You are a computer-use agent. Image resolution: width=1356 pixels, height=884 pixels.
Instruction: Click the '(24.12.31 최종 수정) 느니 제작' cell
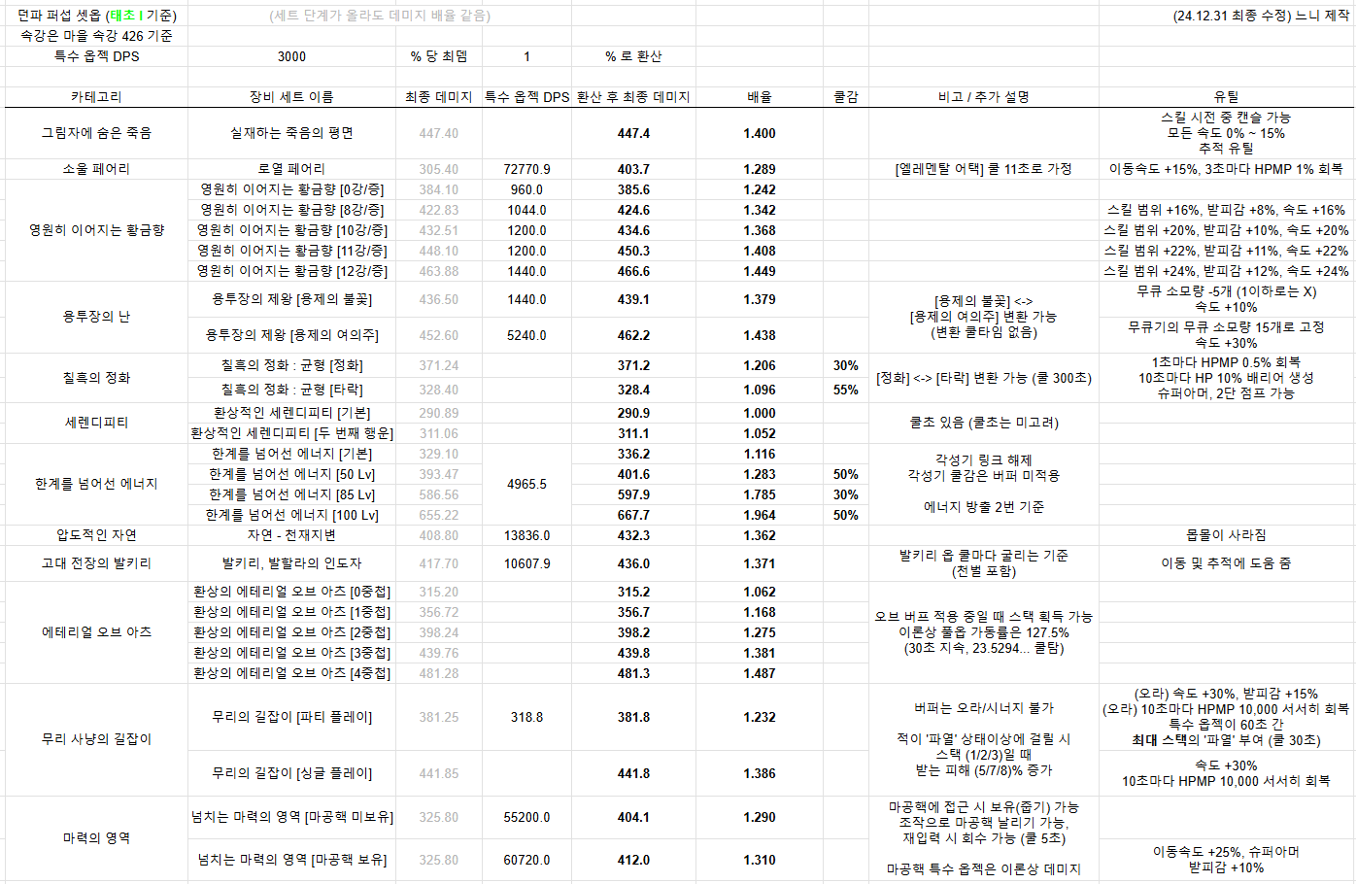pos(1261,16)
